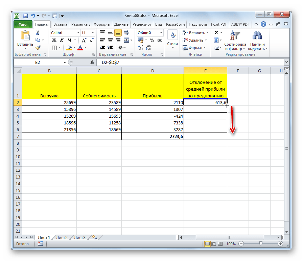Click the Find and Select binoculars
This screenshot has height=261, width=303.
coord(258,41)
